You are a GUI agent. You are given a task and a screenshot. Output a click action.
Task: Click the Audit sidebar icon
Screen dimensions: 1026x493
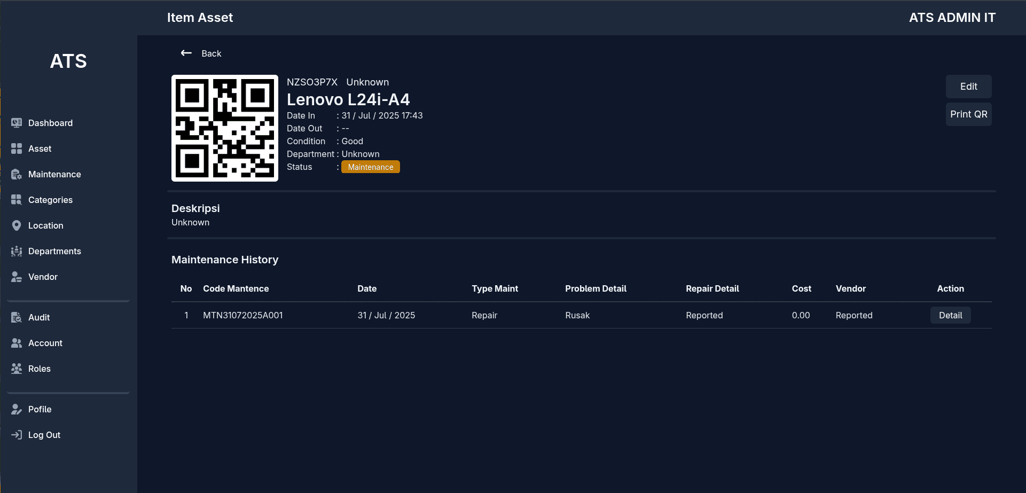pyautogui.click(x=17, y=317)
